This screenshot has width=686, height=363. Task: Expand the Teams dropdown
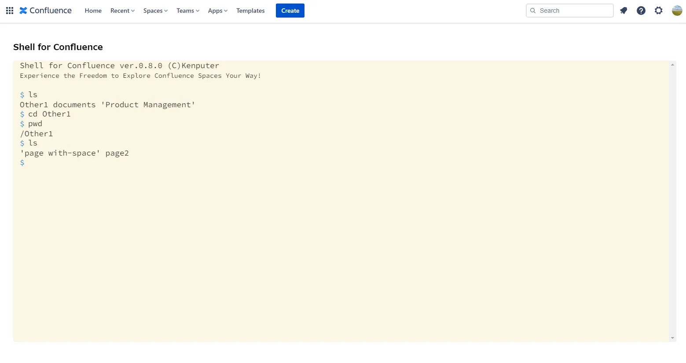pyautogui.click(x=188, y=11)
